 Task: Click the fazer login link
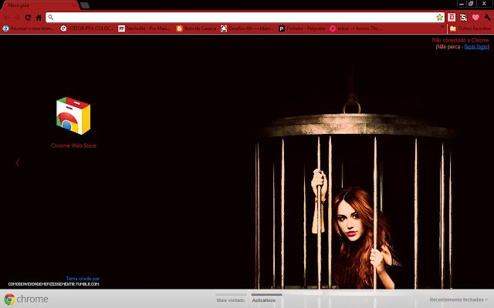pyautogui.click(x=476, y=47)
